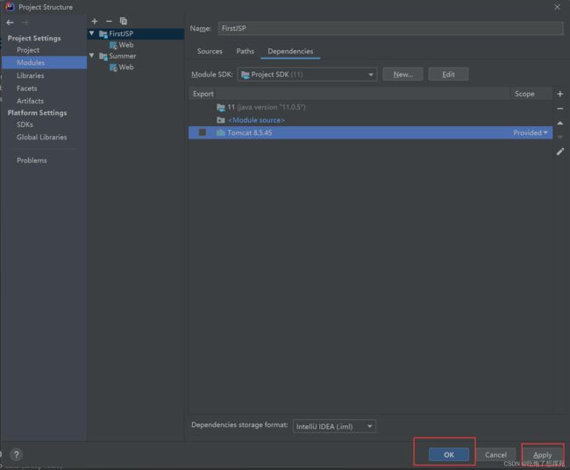Image resolution: width=570 pixels, height=470 pixels.
Task: Open the Module SDK dropdown
Action: [307, 75]
